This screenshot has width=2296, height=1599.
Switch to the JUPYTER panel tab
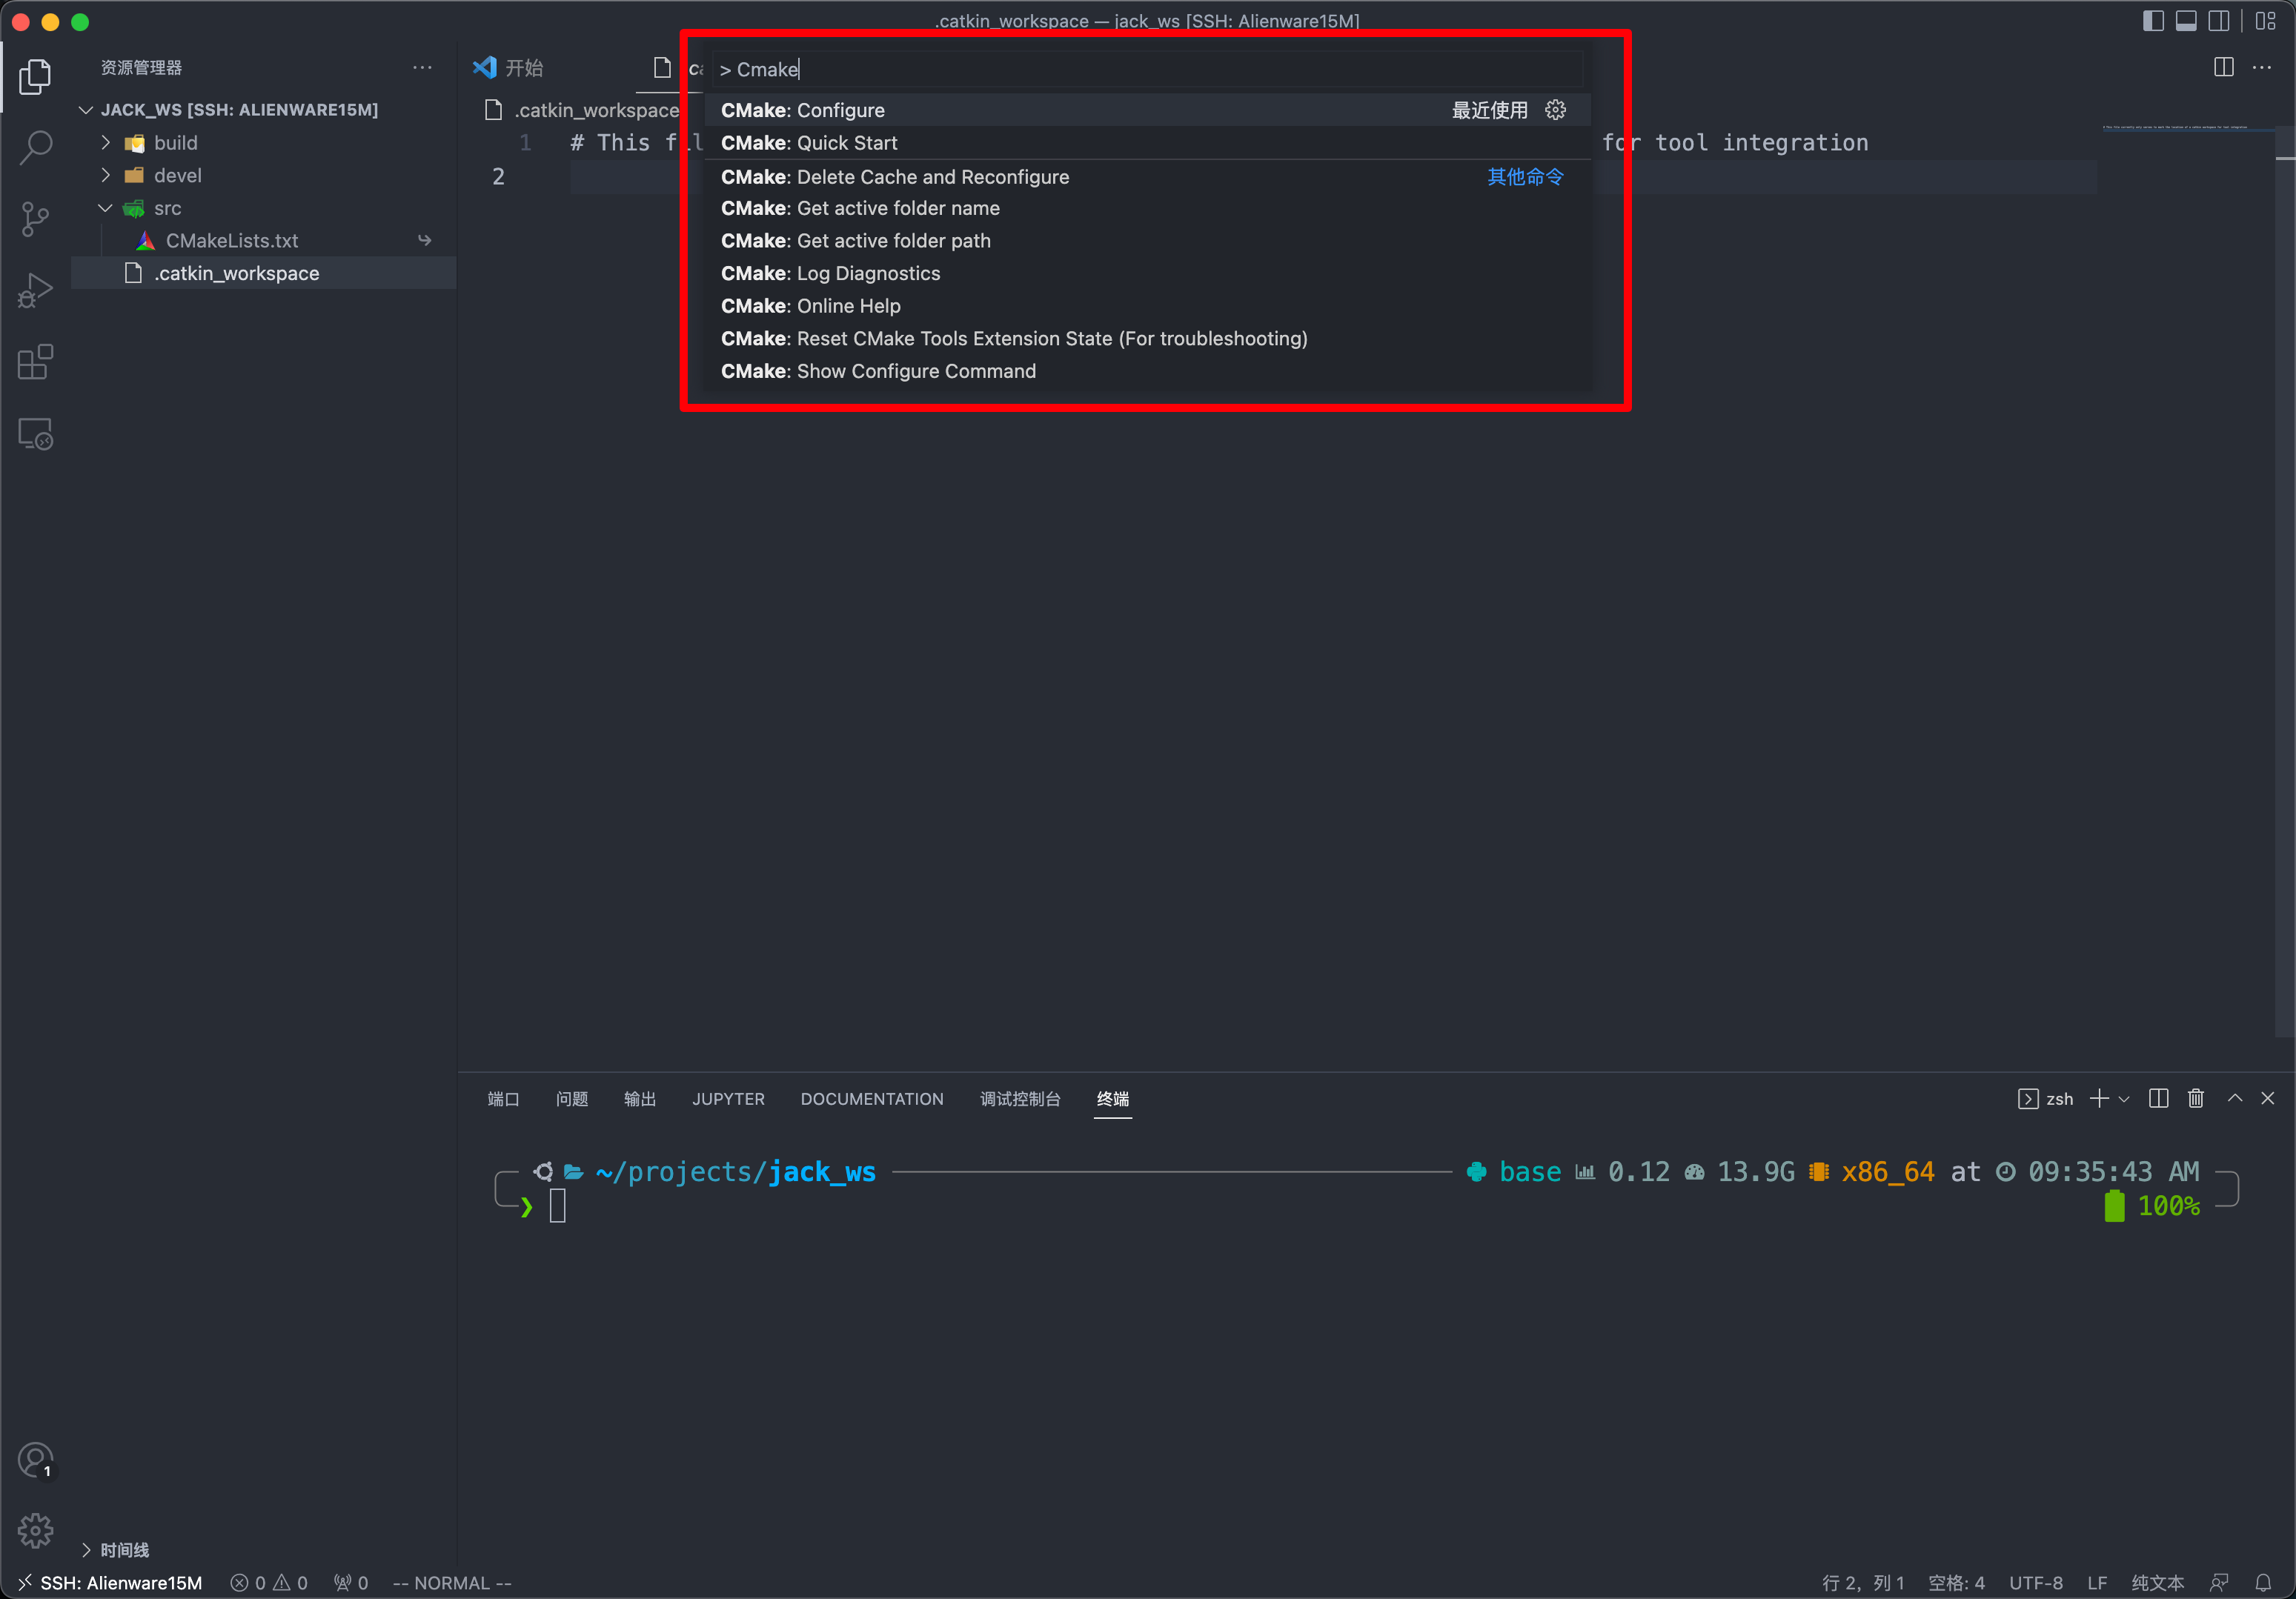click(728, 1099)
